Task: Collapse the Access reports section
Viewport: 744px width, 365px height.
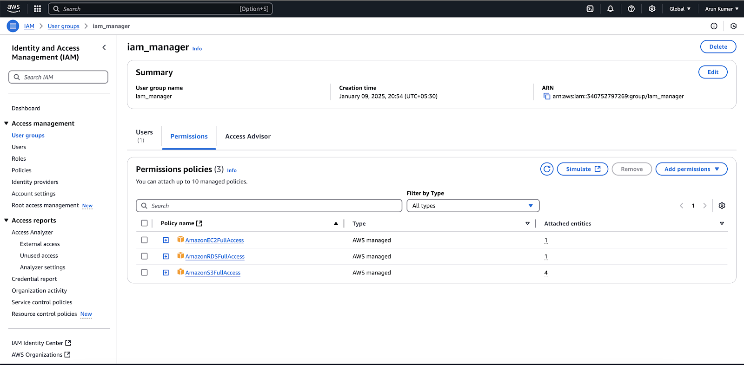Action: pos(7,221)
